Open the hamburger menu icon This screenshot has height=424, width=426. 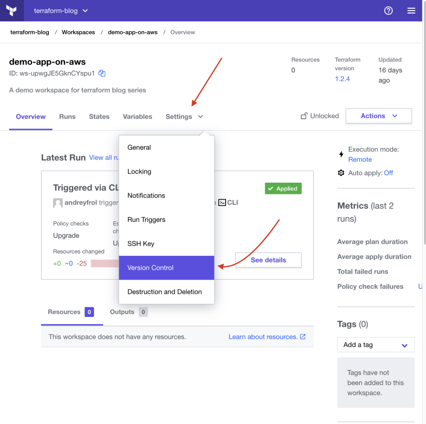tap(411, 11)
